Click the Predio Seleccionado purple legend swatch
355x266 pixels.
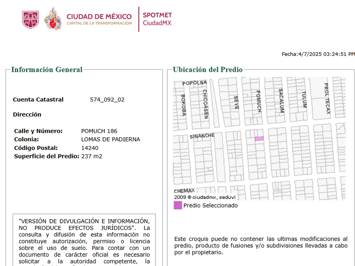pos(178,205)
